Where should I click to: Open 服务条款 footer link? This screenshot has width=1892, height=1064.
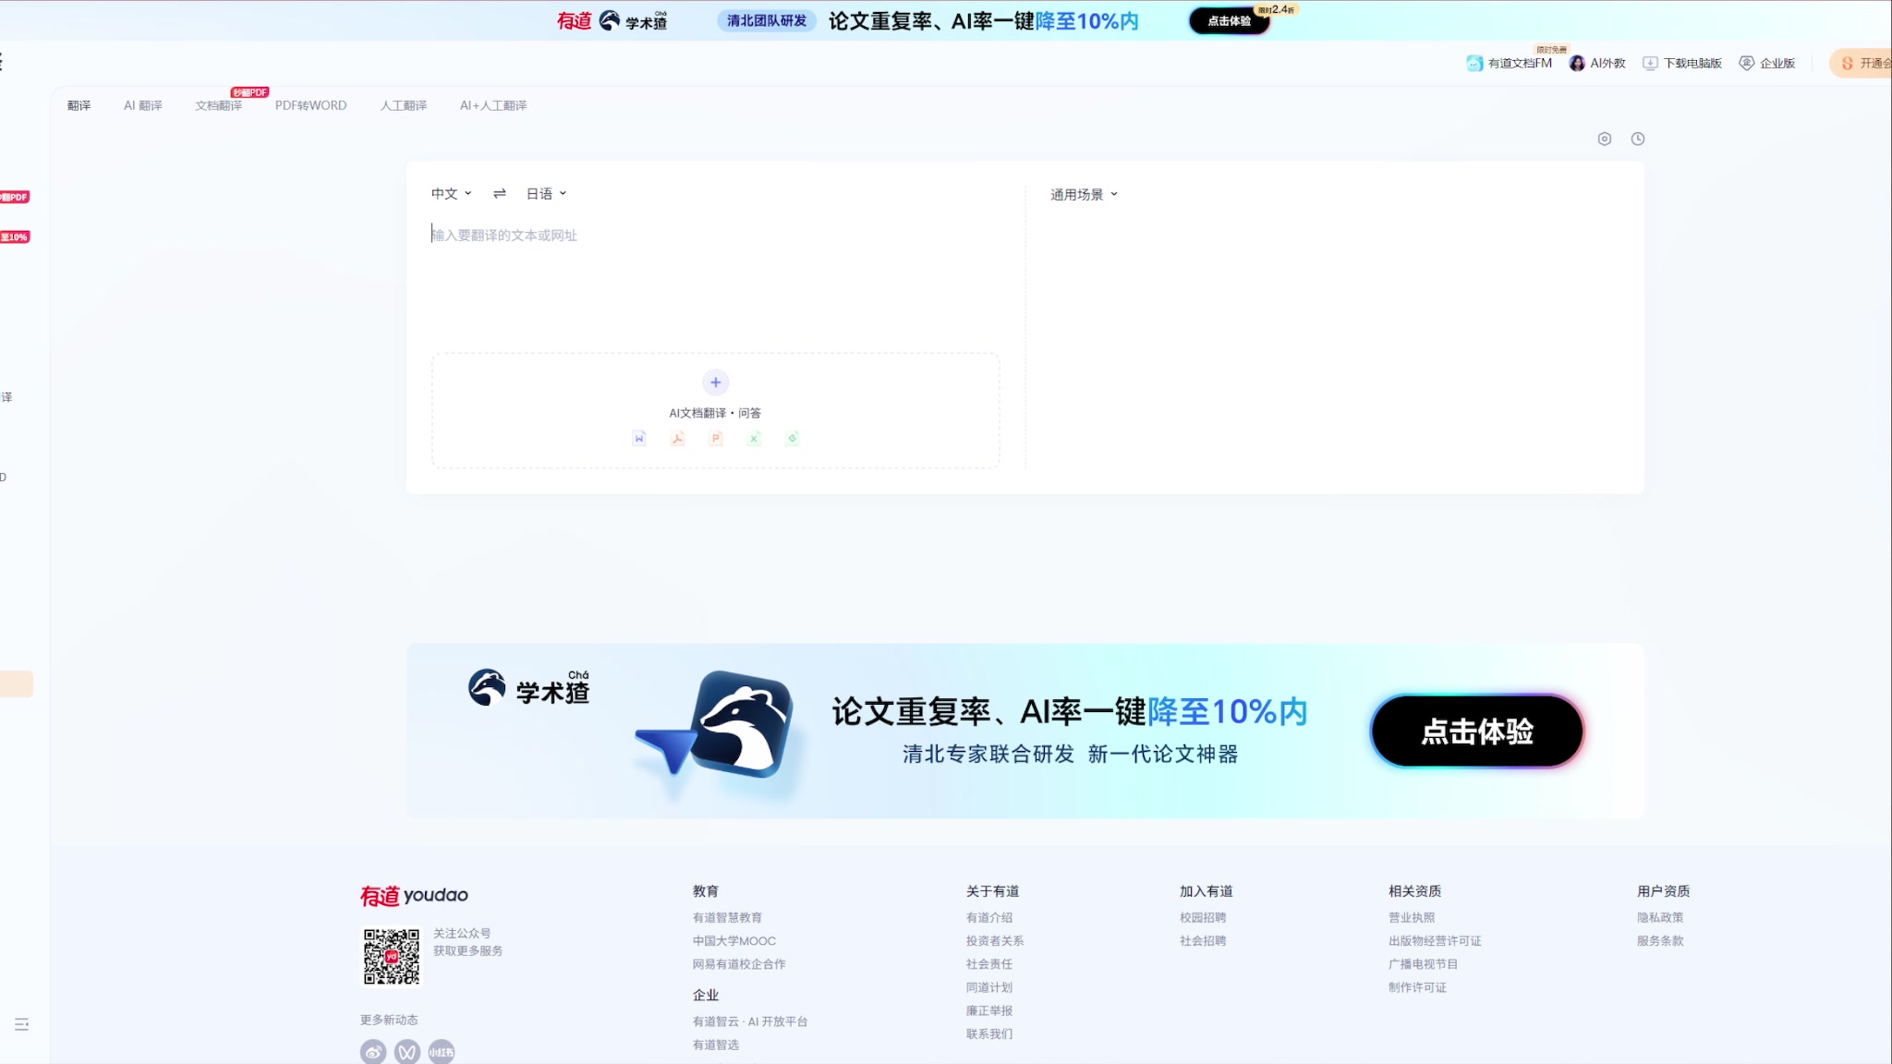coord(1660,940)
